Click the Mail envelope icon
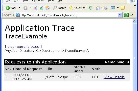Image resolution: width=138 pixels, height=91 pixels. pyautogui.click(x=98, y=8)
